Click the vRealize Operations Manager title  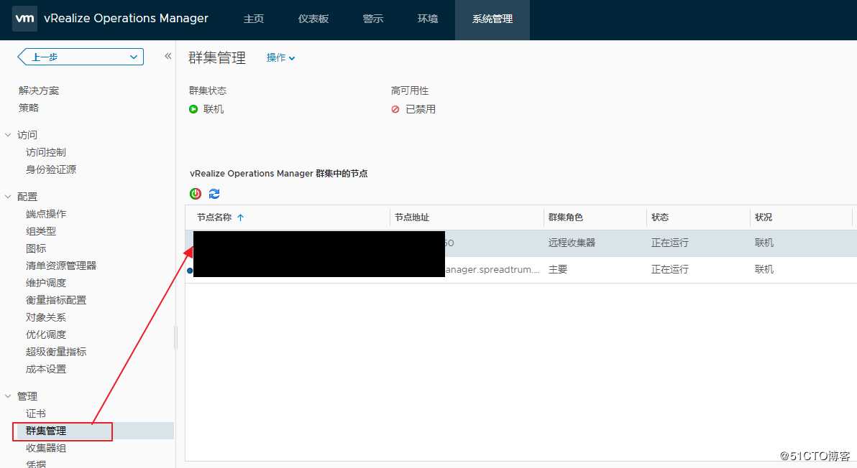(x=127, y=19)
